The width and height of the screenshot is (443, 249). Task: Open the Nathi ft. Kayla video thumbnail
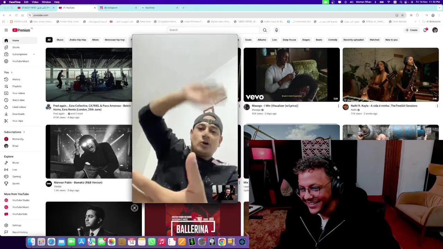point(391,75)
